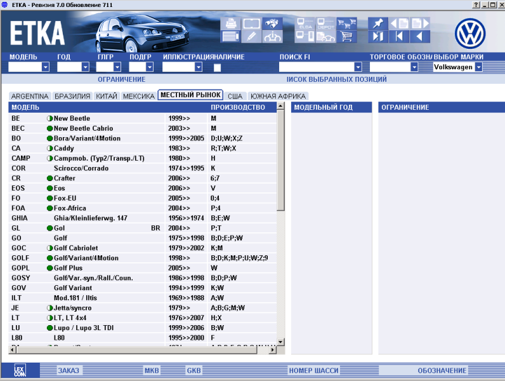Open vehicle info icon with letter i
This screenshot has width=505, height=381.
272,36
